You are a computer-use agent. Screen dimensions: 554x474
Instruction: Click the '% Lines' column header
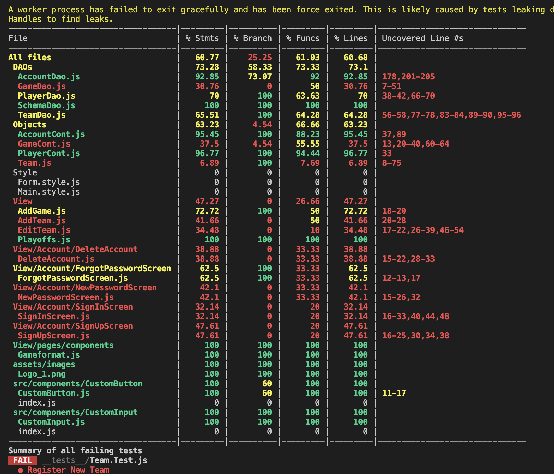(351, 38)
